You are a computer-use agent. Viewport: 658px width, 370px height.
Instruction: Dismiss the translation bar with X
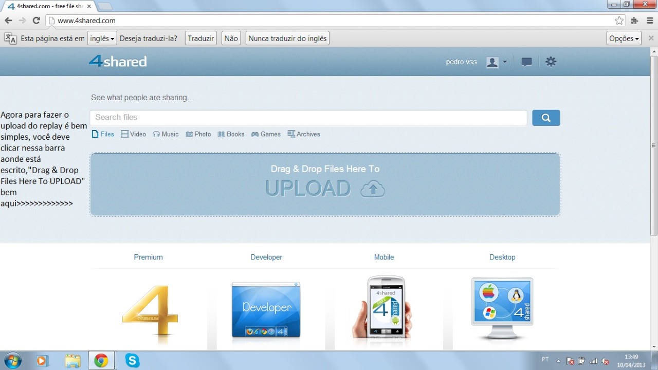pyautogui.click(x=651, y=38)
